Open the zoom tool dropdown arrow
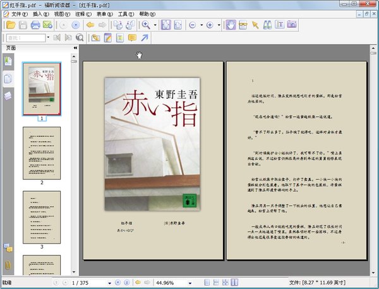Screen dimensions: 379x289 [x=154, y=25]
